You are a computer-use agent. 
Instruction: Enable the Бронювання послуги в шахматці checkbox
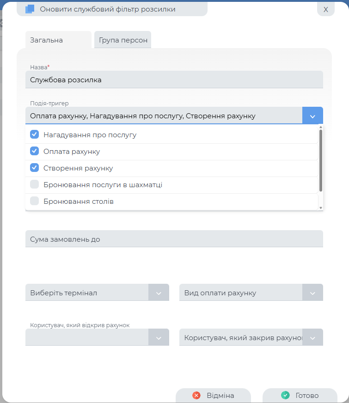click(x=34, y=184)
